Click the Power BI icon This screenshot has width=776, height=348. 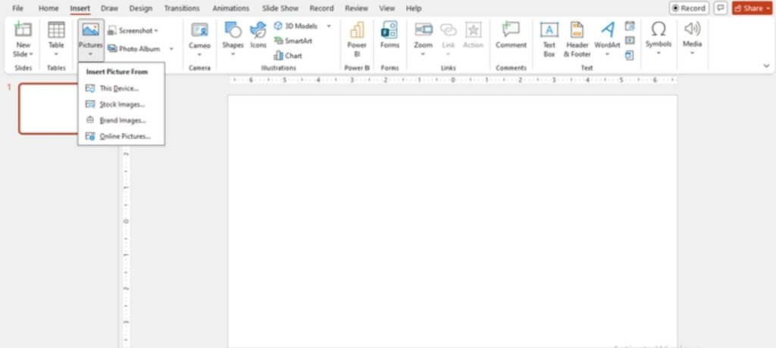(x=357, y=30)
